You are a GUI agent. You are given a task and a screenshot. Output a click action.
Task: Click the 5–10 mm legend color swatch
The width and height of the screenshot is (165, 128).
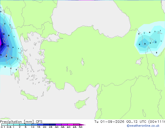[x=28, y=125]
